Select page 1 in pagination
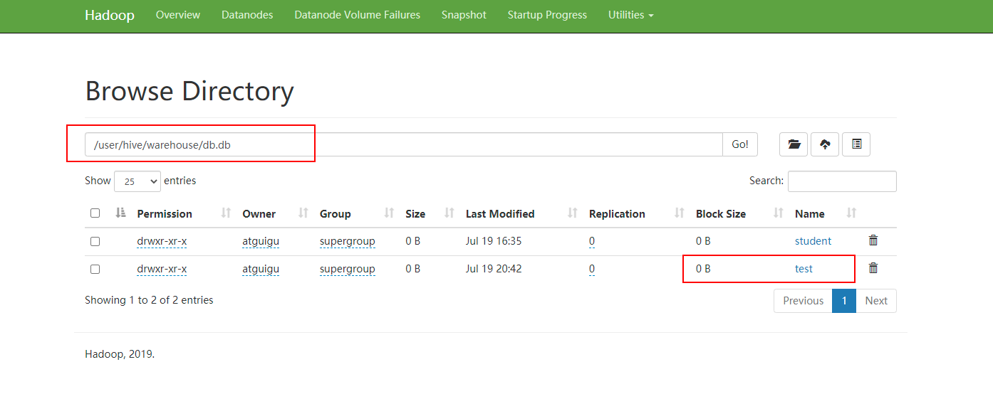 coord(844,301)
